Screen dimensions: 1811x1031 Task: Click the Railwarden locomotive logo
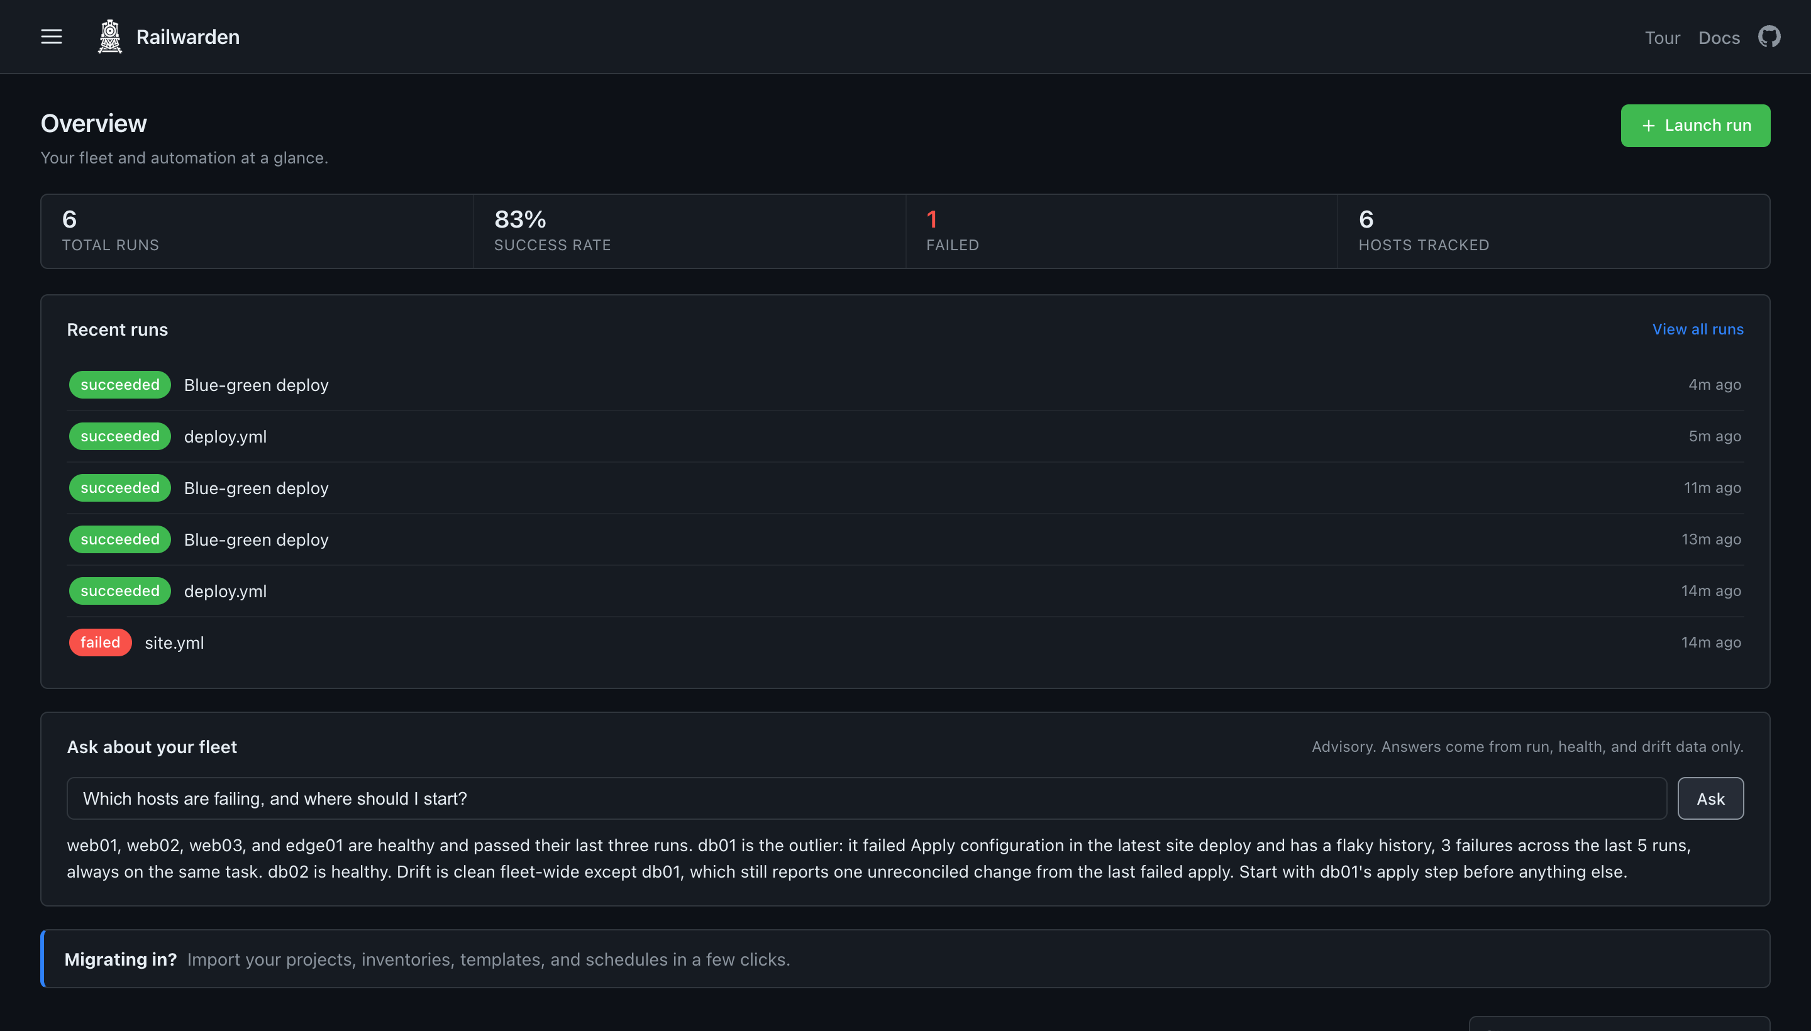tap(110, 37)
